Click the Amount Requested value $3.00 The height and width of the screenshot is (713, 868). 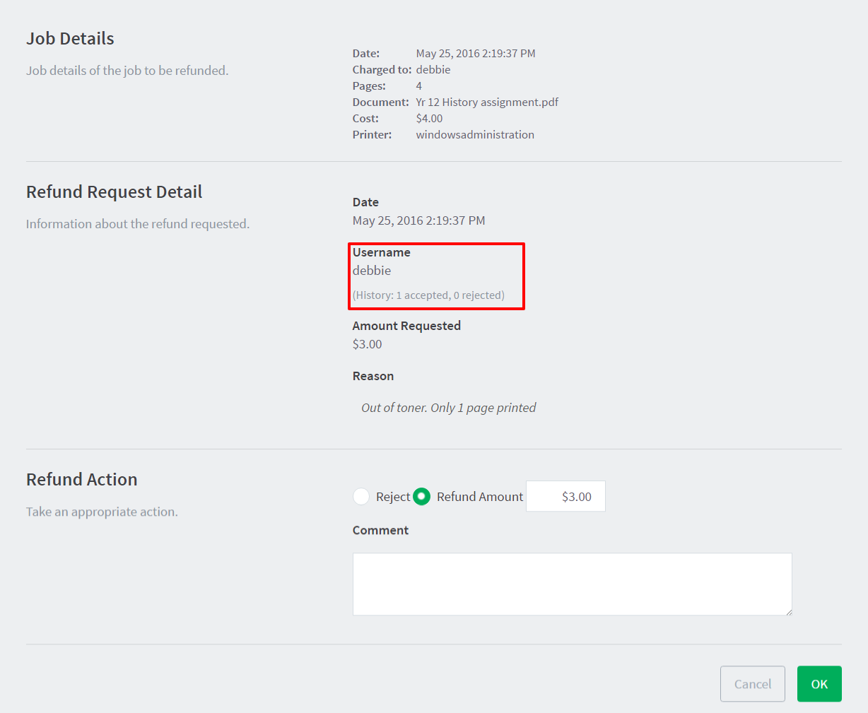[368, 344]
